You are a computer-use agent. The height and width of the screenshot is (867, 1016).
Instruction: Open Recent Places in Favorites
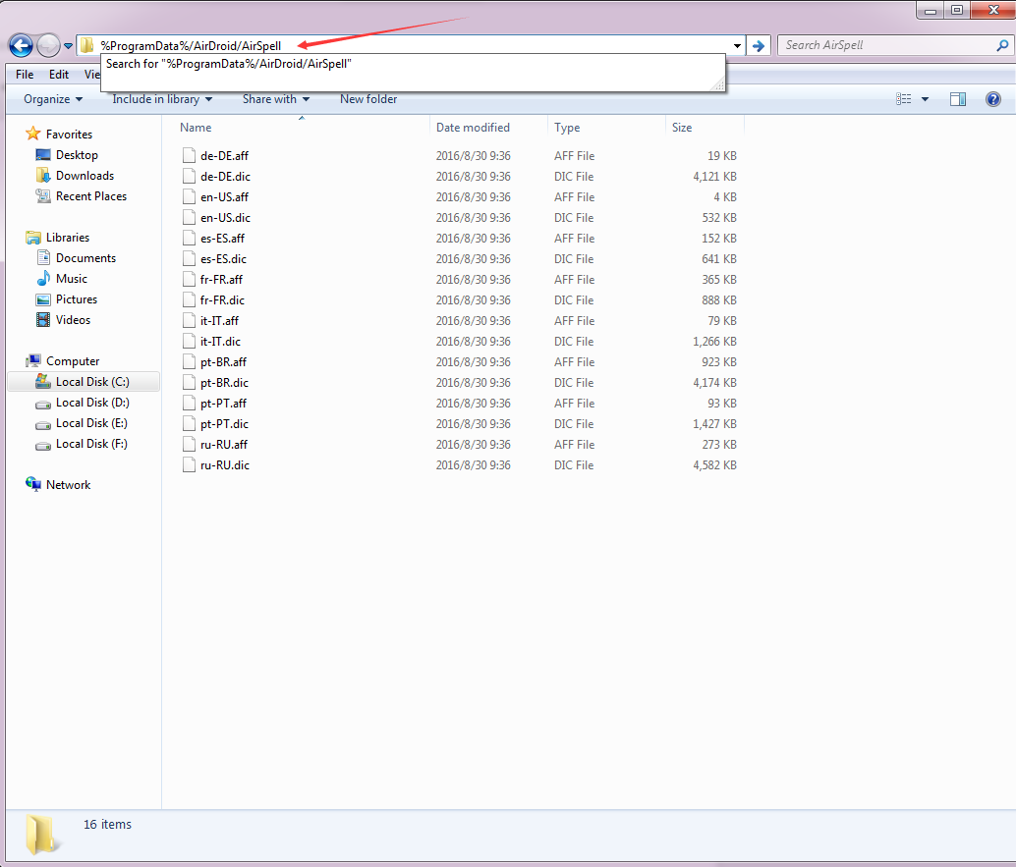82,196
